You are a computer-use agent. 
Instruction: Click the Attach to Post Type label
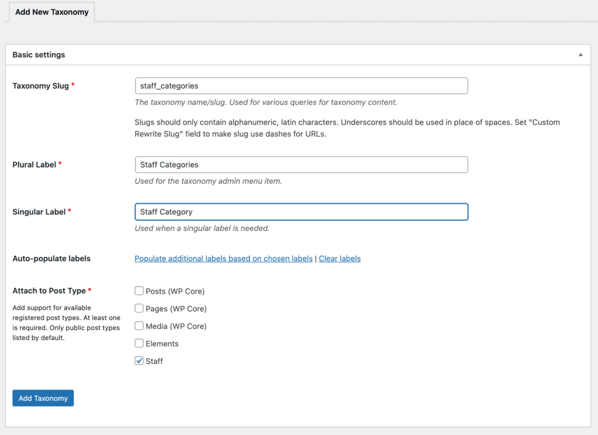pos(48,291)
